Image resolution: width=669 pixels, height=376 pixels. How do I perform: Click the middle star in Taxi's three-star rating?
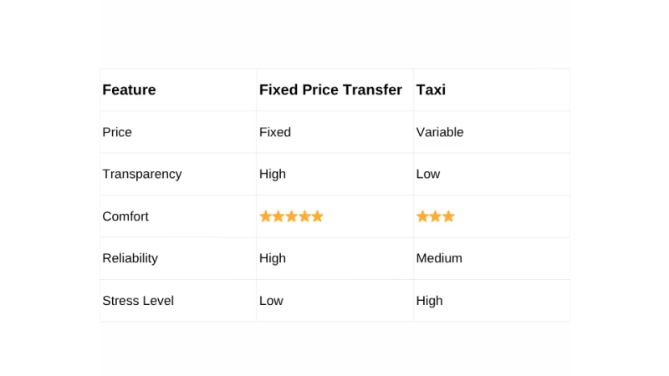[436, 216]
